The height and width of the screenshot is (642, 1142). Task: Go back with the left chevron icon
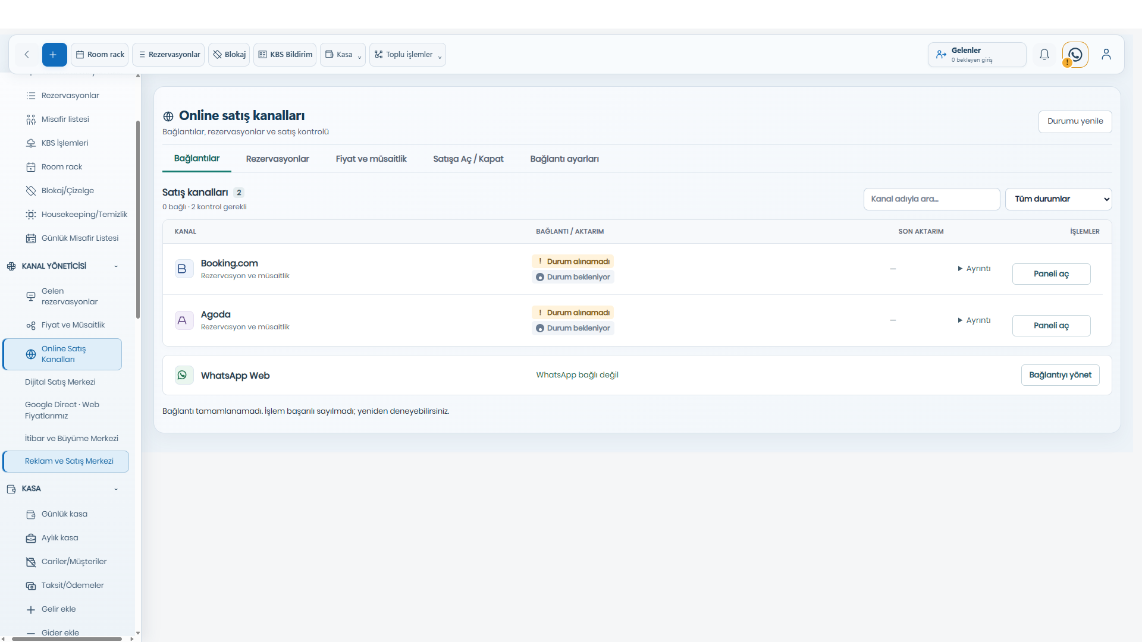(27, 55)
